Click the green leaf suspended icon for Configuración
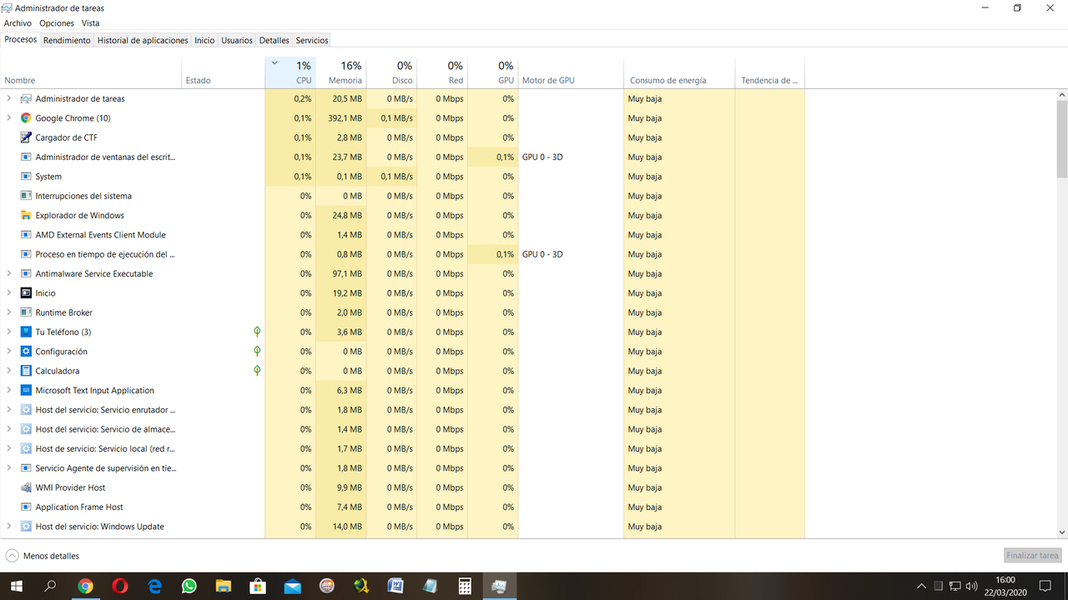 coord(257,352)
